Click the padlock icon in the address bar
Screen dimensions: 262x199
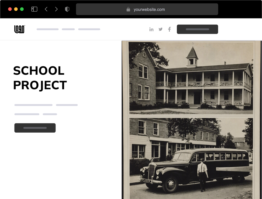point(128,9)
